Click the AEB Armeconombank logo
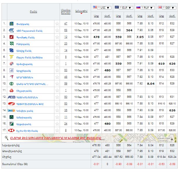 click(12, 97)
